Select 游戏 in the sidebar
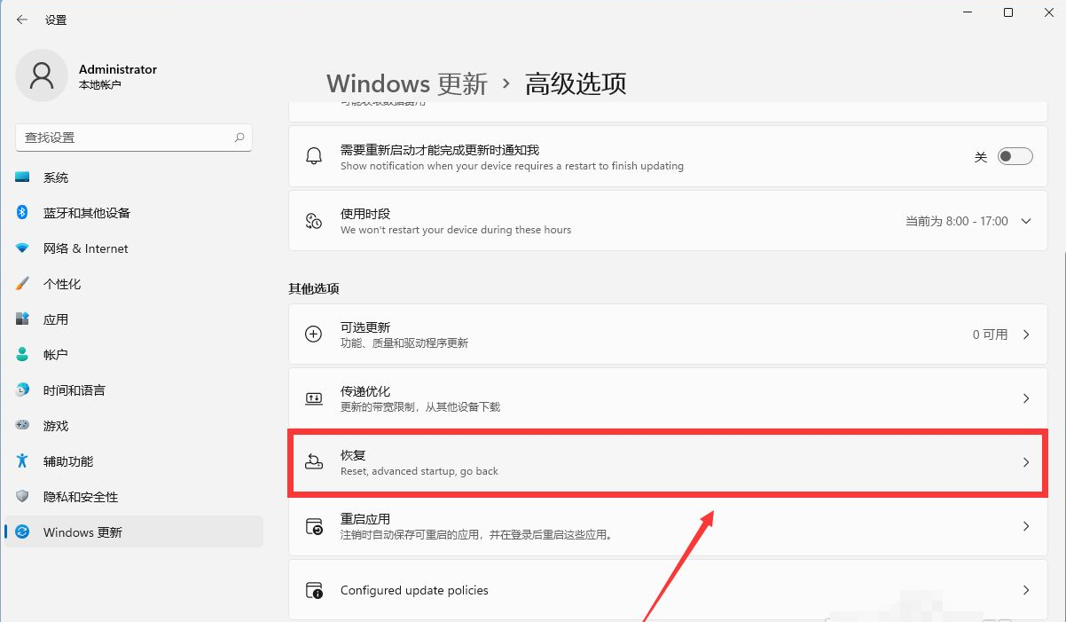 pyautogui.click(x=134, y=426)
